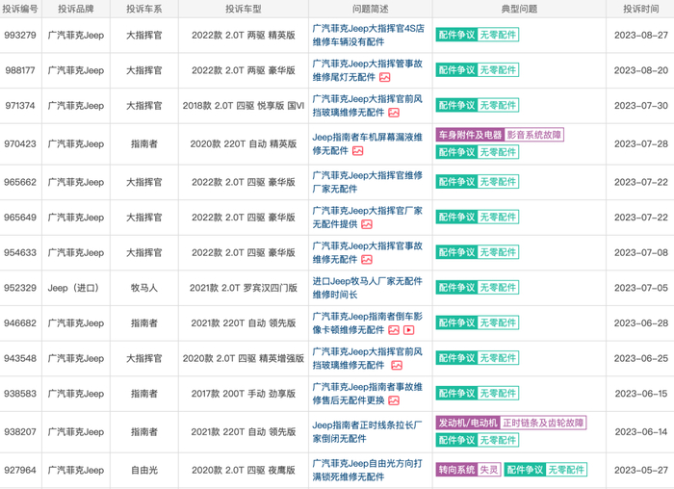Click image icon in complaint 988177 description
674x489 pixels.
(385, 77)
